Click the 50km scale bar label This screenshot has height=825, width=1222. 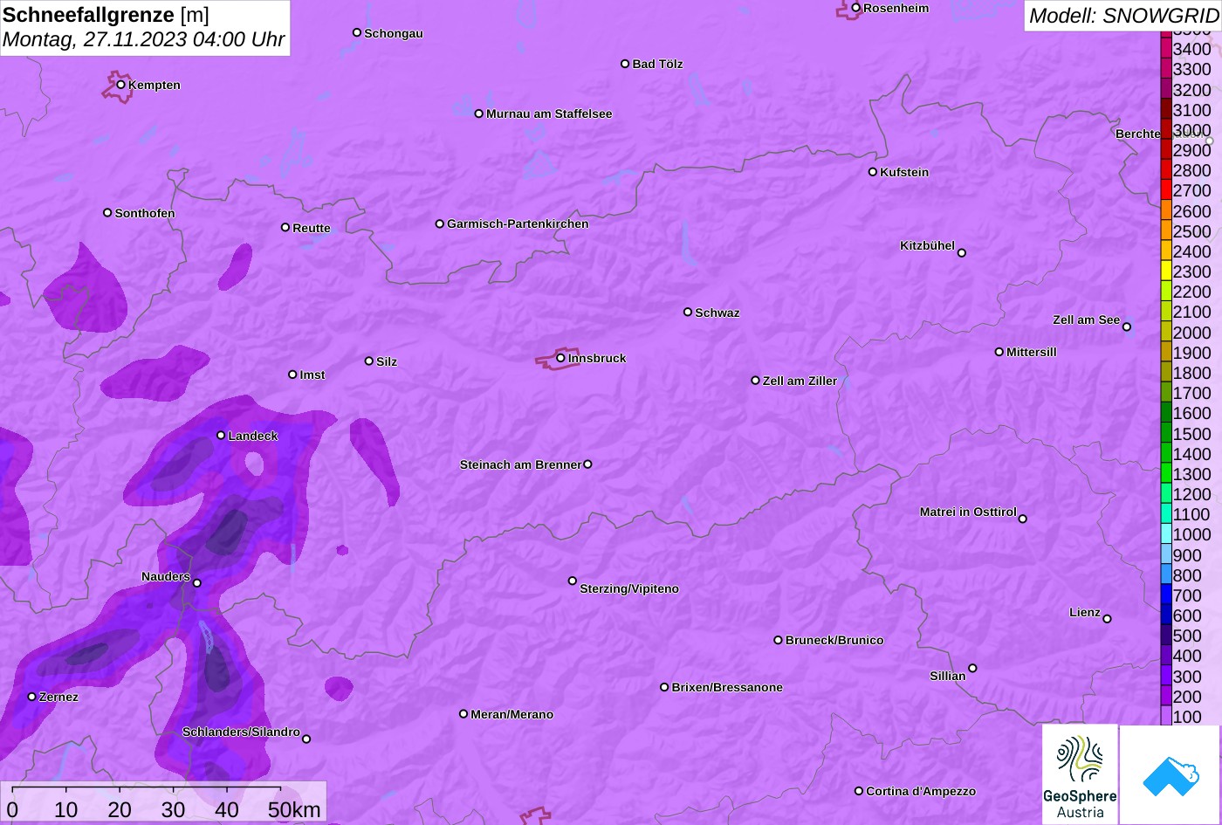click(x=294, y=810)
